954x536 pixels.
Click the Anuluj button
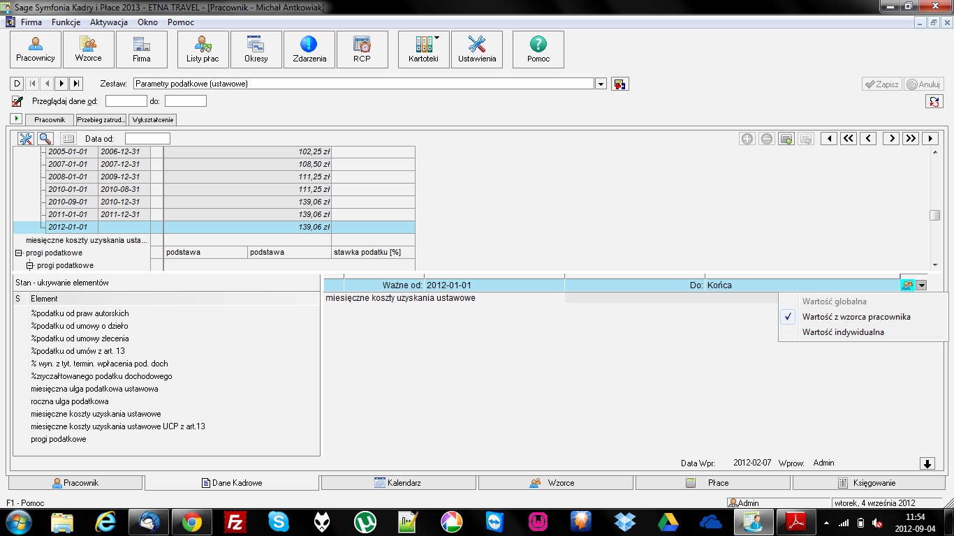pyautogui.click(x=924, y=84)
